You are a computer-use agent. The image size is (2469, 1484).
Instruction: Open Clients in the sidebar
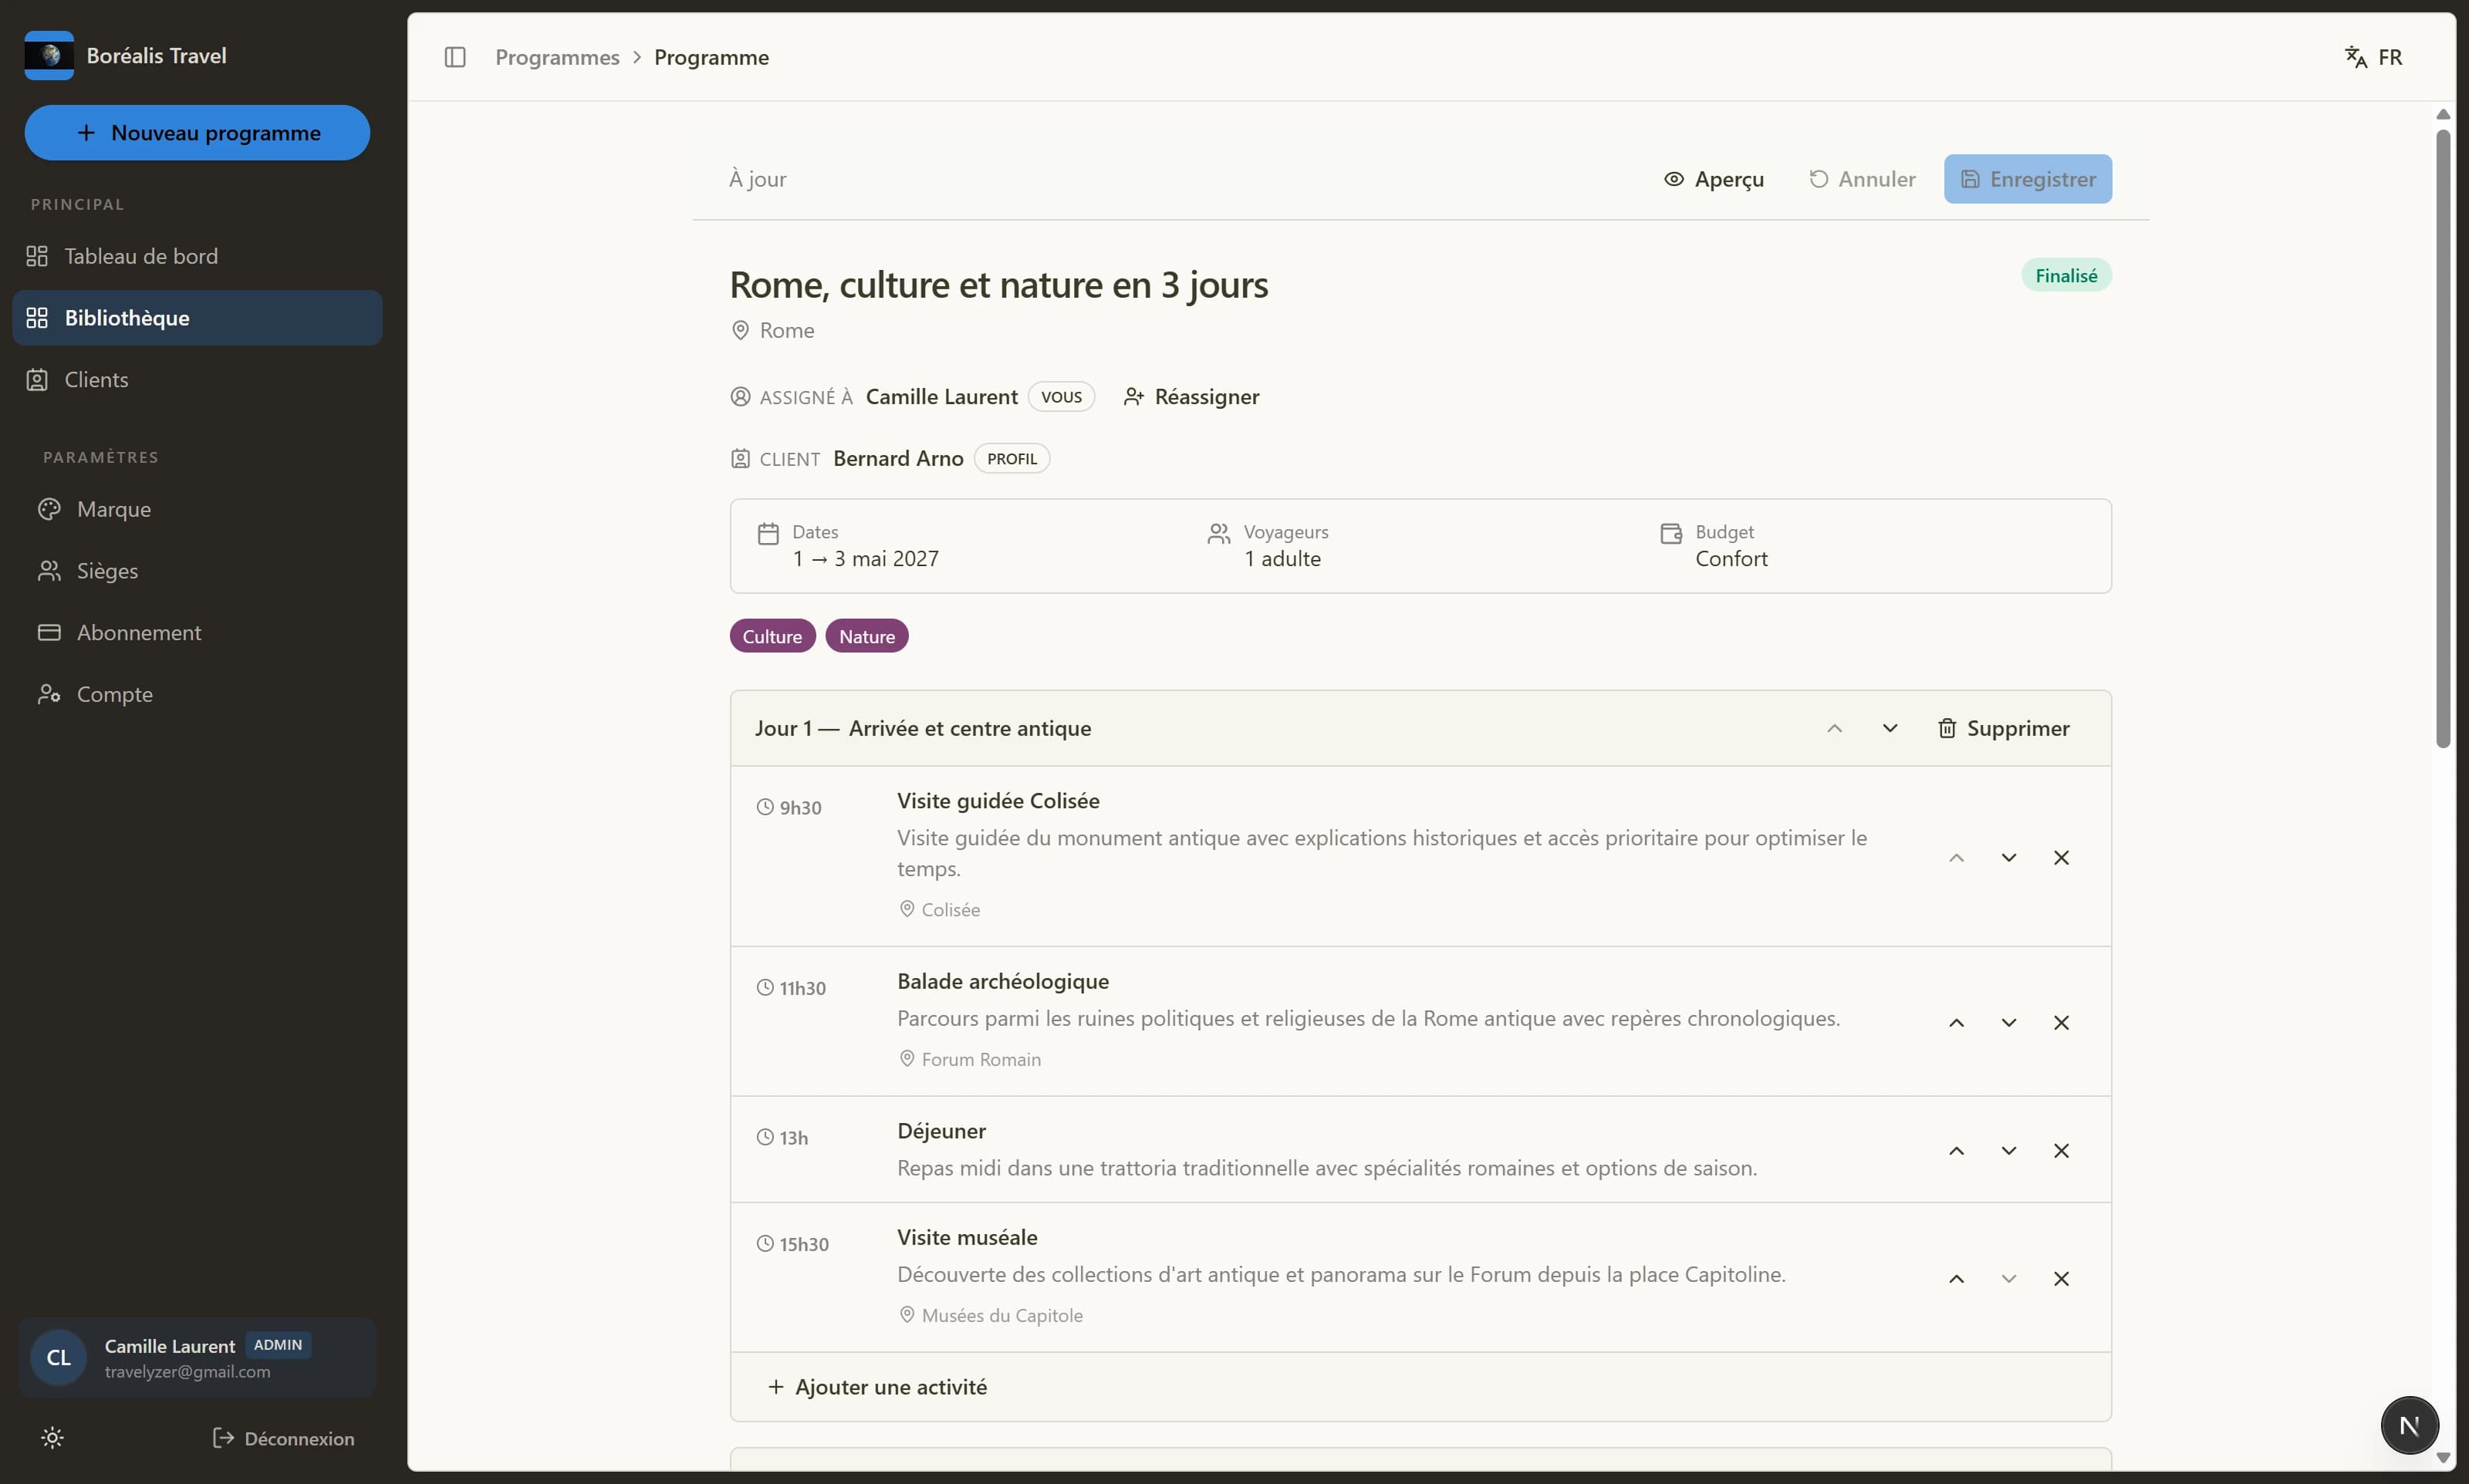tap(197, 380)
